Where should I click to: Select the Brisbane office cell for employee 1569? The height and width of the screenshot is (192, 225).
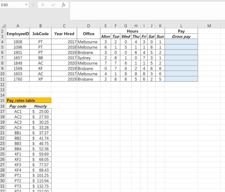(x=88, y=68)
